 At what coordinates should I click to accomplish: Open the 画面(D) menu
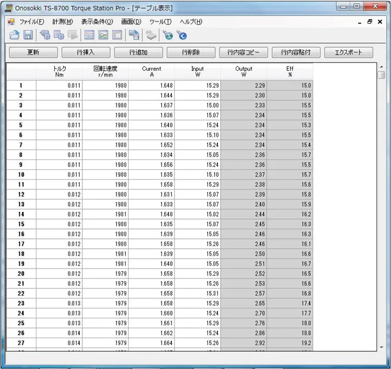pos(131,22)
